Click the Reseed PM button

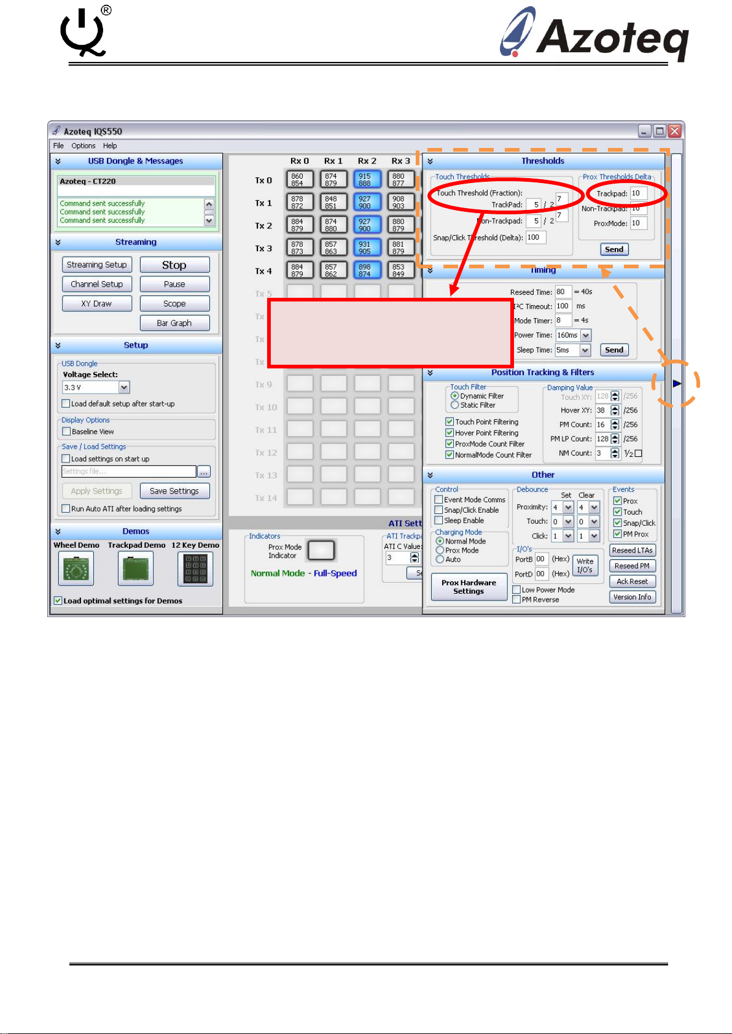pos(633,566)
